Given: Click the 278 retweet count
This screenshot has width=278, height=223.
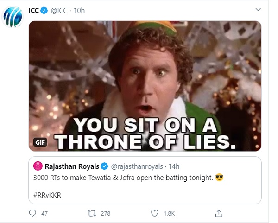Looking at the screenshot, I should [105, 213].
